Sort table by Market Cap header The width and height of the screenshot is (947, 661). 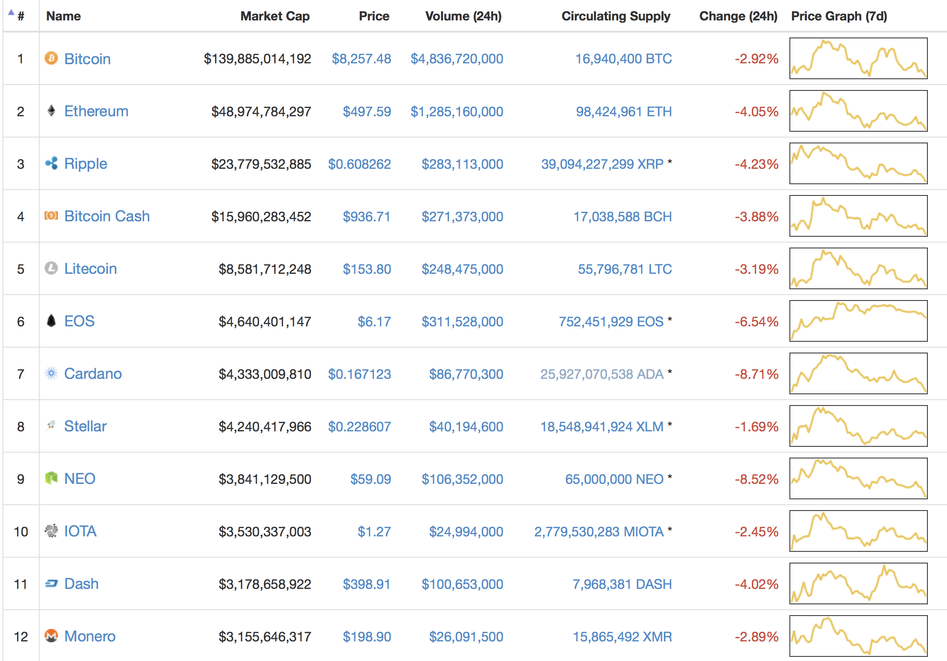[x=275, y=16]
